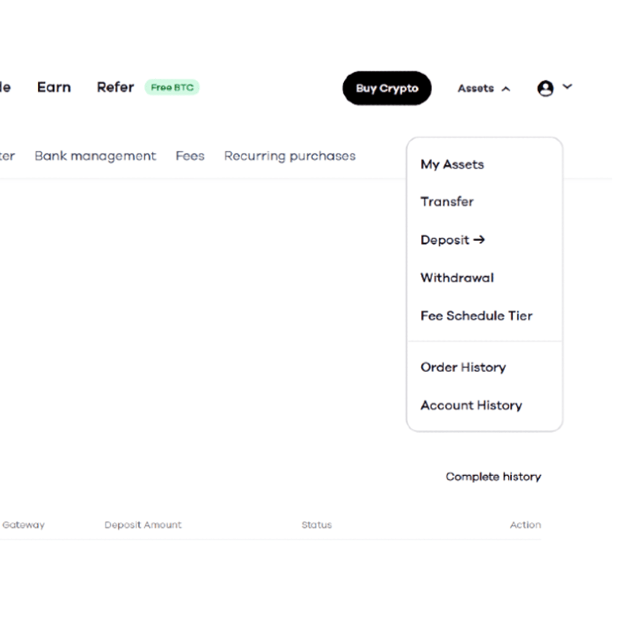Click the Free BTC badge
Screen dimensions: 621x621
pos(172,87)
